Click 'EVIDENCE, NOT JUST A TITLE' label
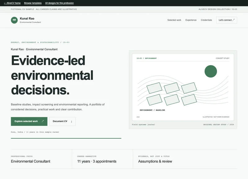 click(154, 156)
